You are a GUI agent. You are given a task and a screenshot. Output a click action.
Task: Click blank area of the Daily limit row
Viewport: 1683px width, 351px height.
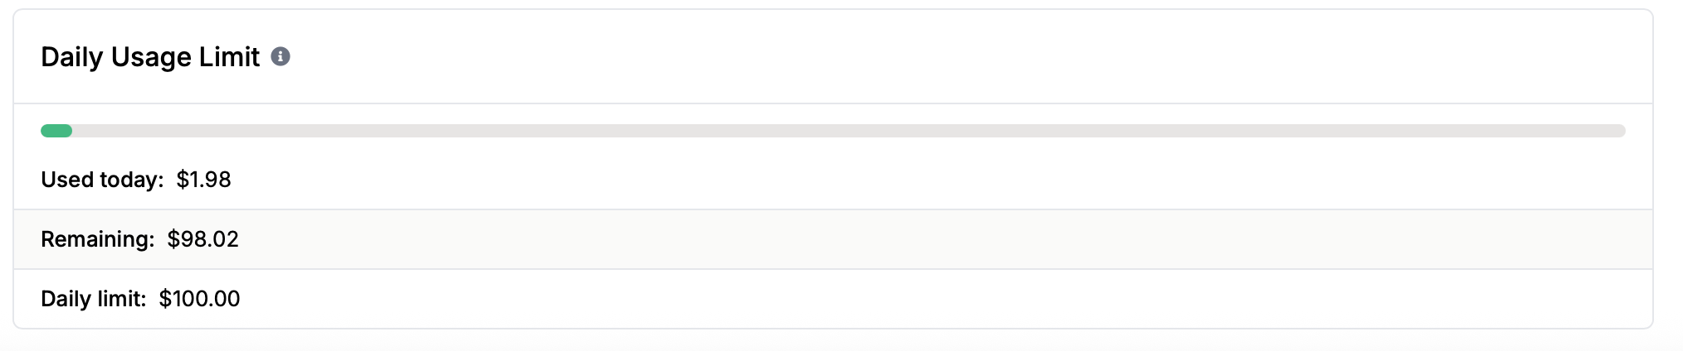coord(913,299)
